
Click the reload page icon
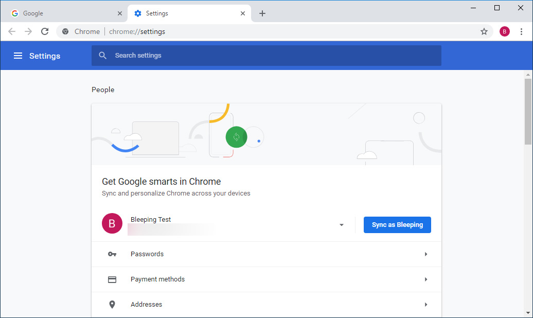[45, 31]
